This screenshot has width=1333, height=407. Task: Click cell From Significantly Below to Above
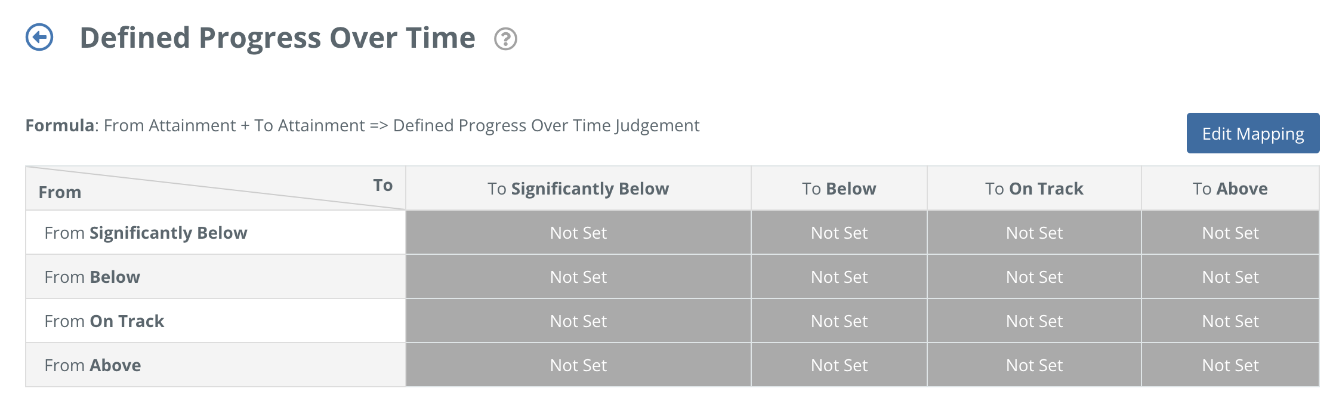[1230, 233]
